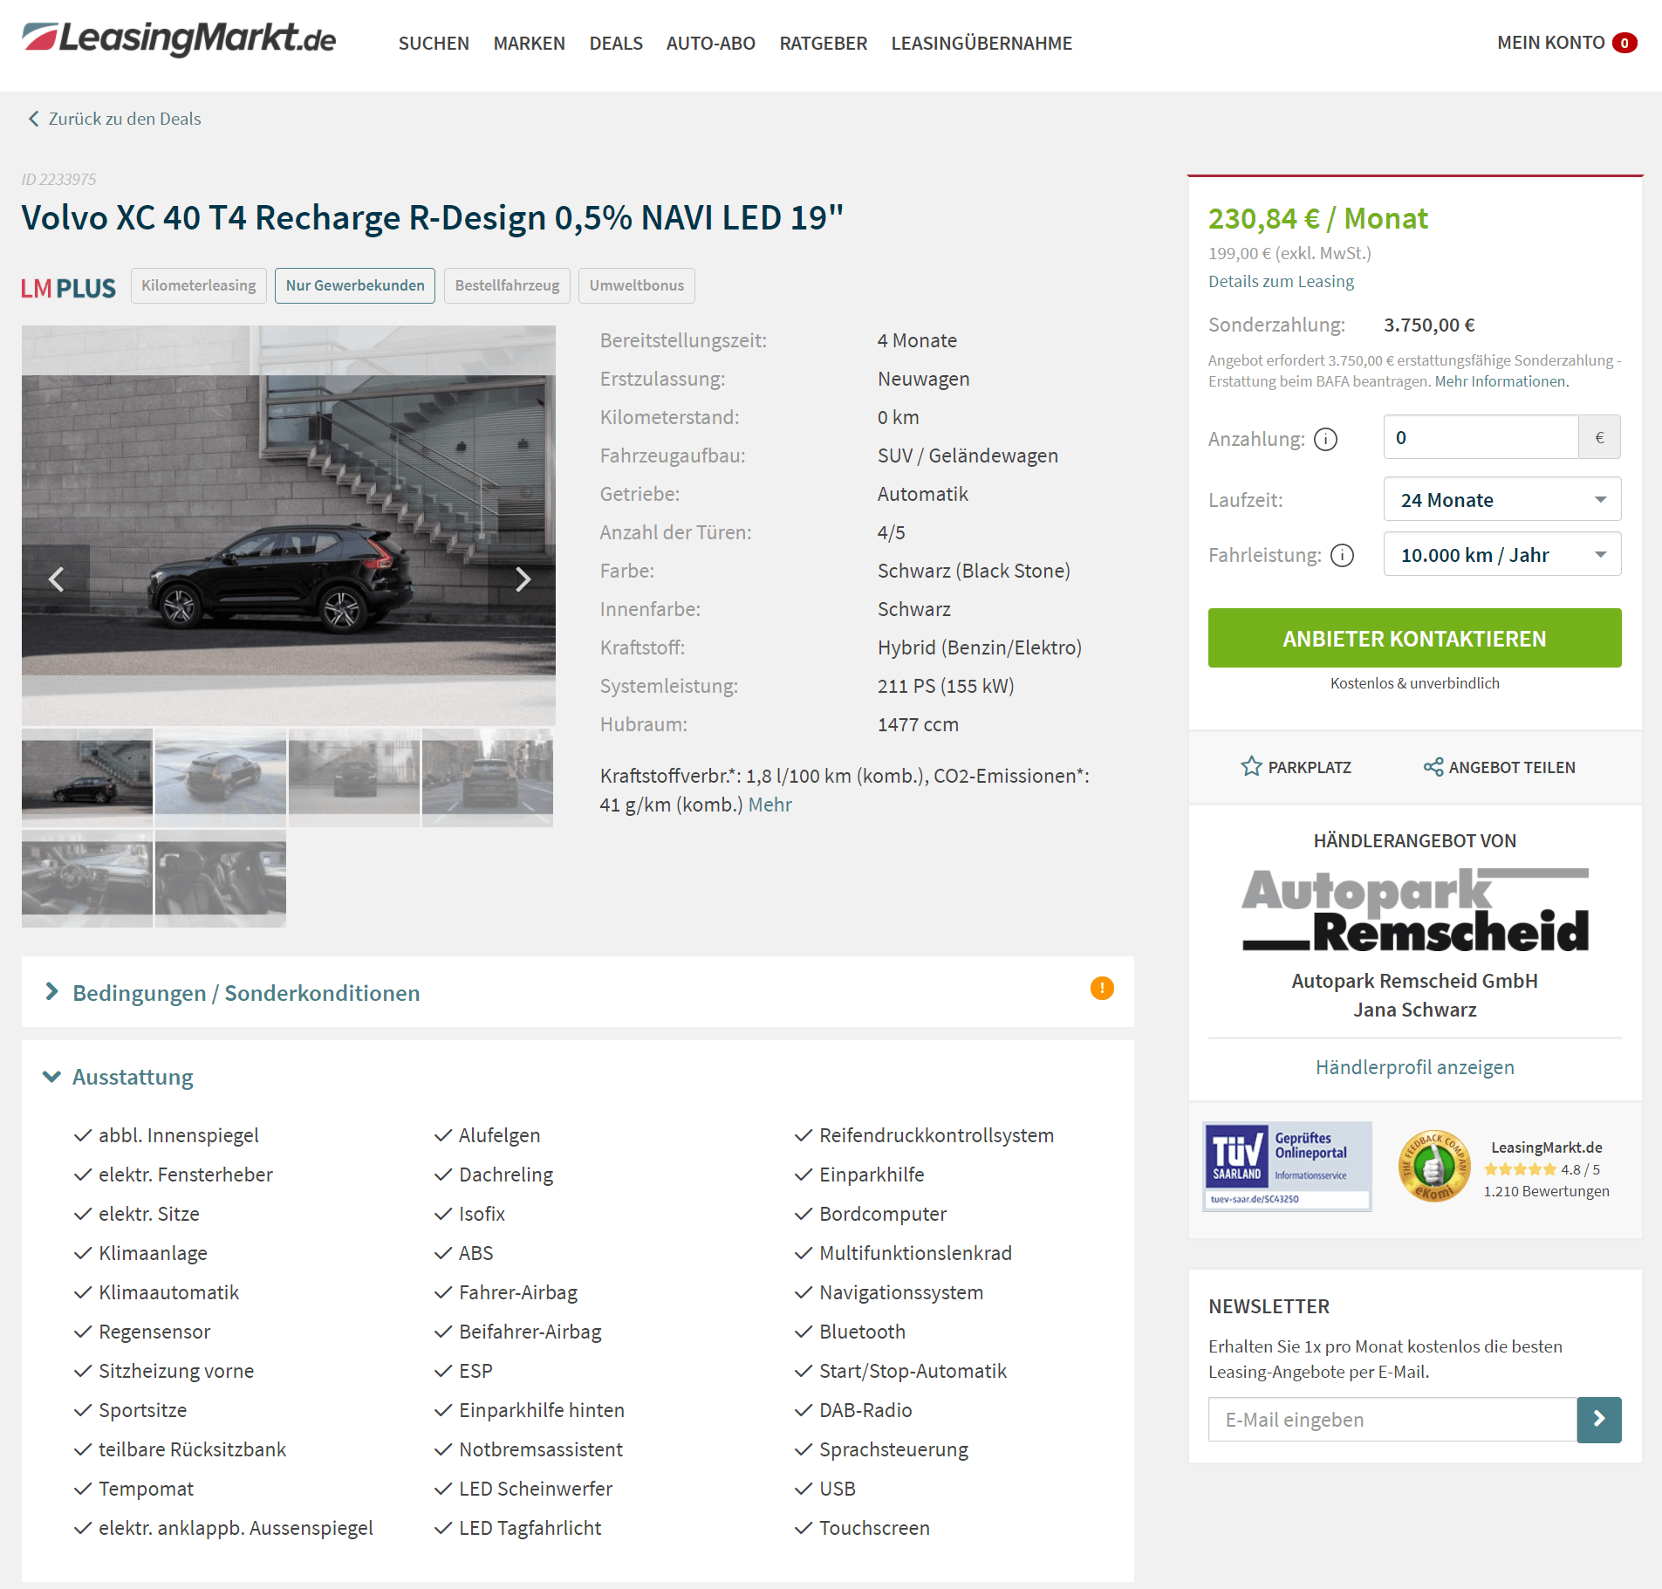This screenshot has width=1662, height=1589.
Task: Select third thumbnail showing car rear view
Action: pos(354,777)
